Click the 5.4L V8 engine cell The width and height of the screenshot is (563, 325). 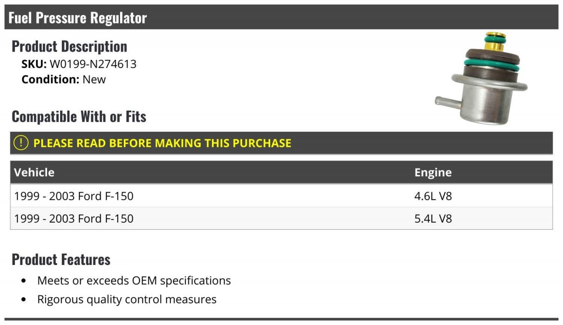tap(433, 219)
